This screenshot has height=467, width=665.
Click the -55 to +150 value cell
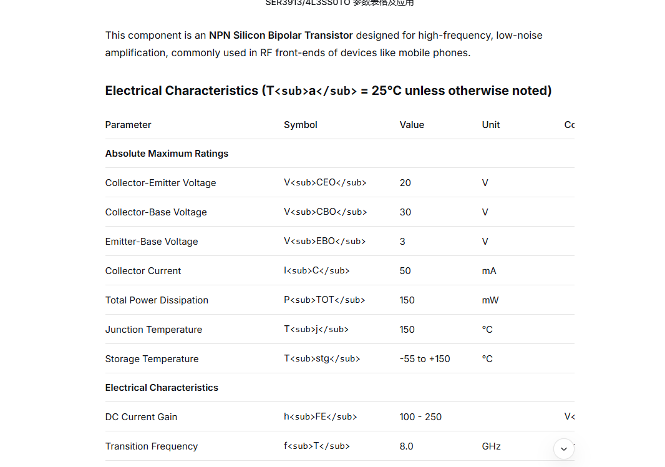424,359
